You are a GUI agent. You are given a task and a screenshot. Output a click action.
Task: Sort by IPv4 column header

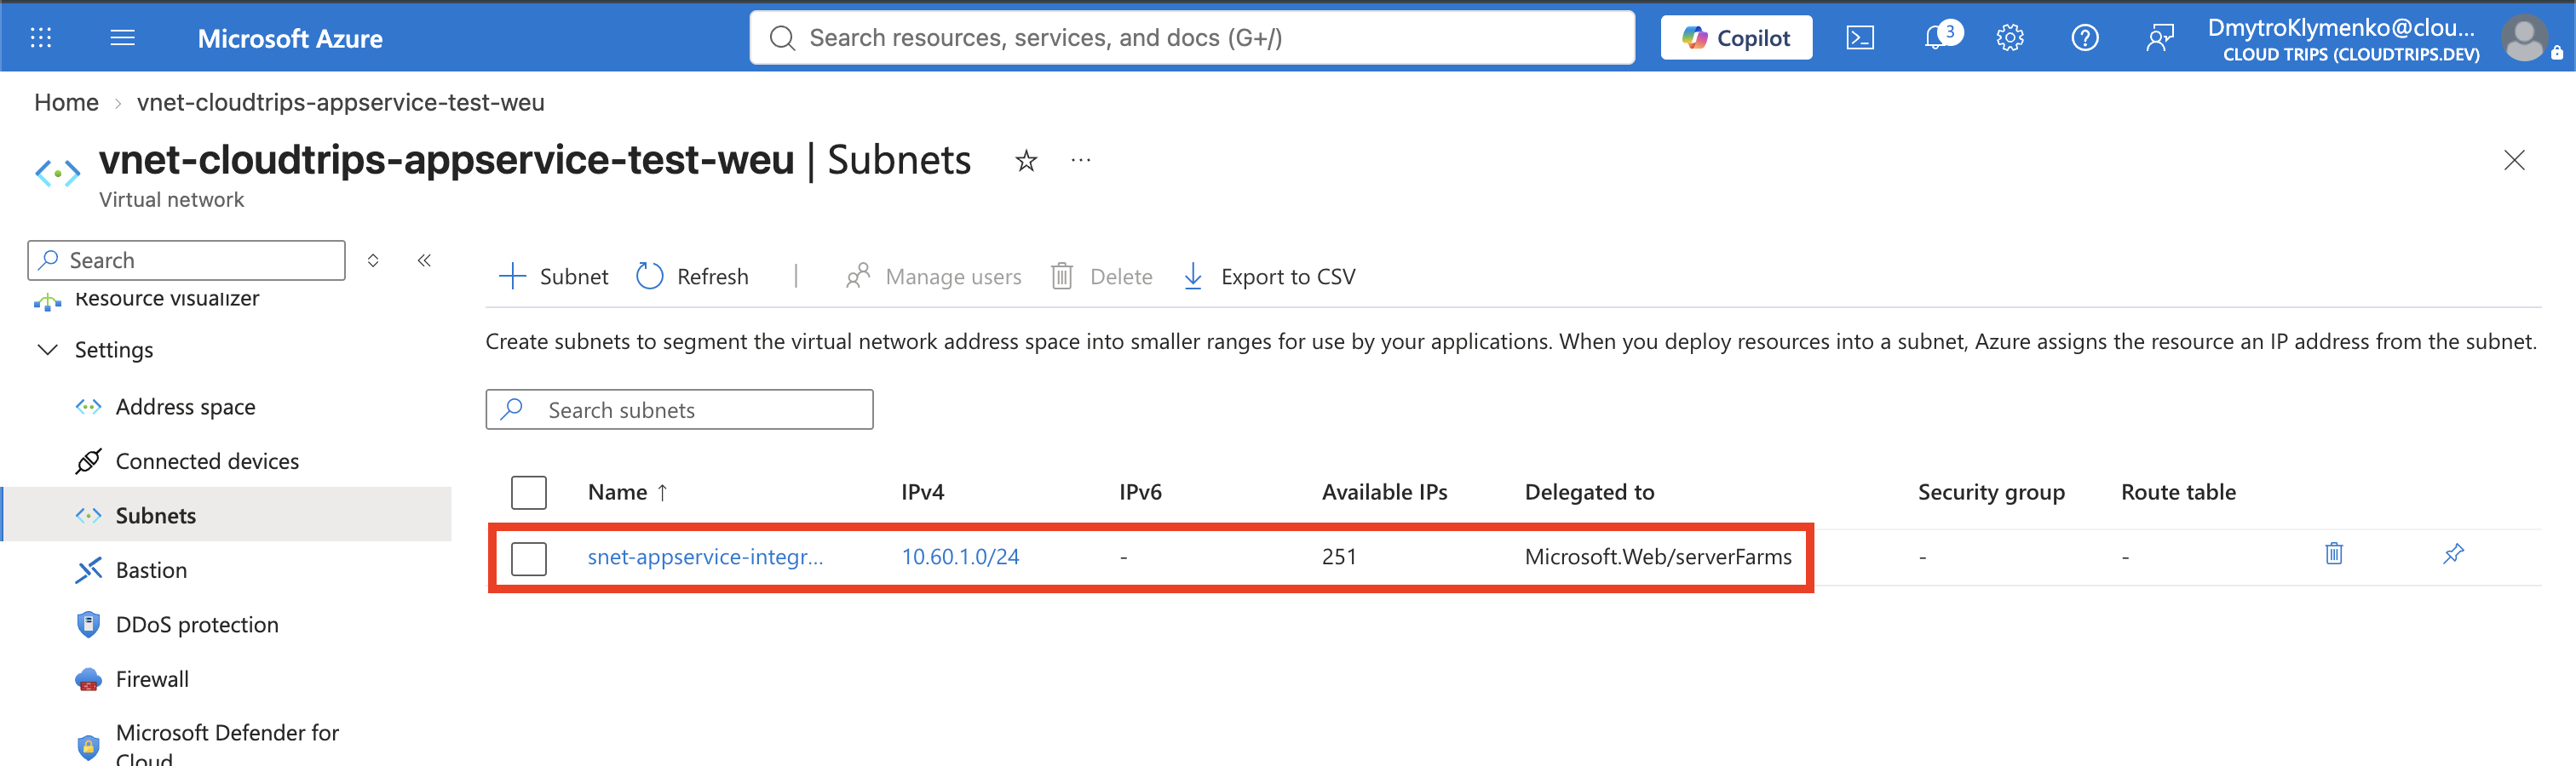click(922, 492)
